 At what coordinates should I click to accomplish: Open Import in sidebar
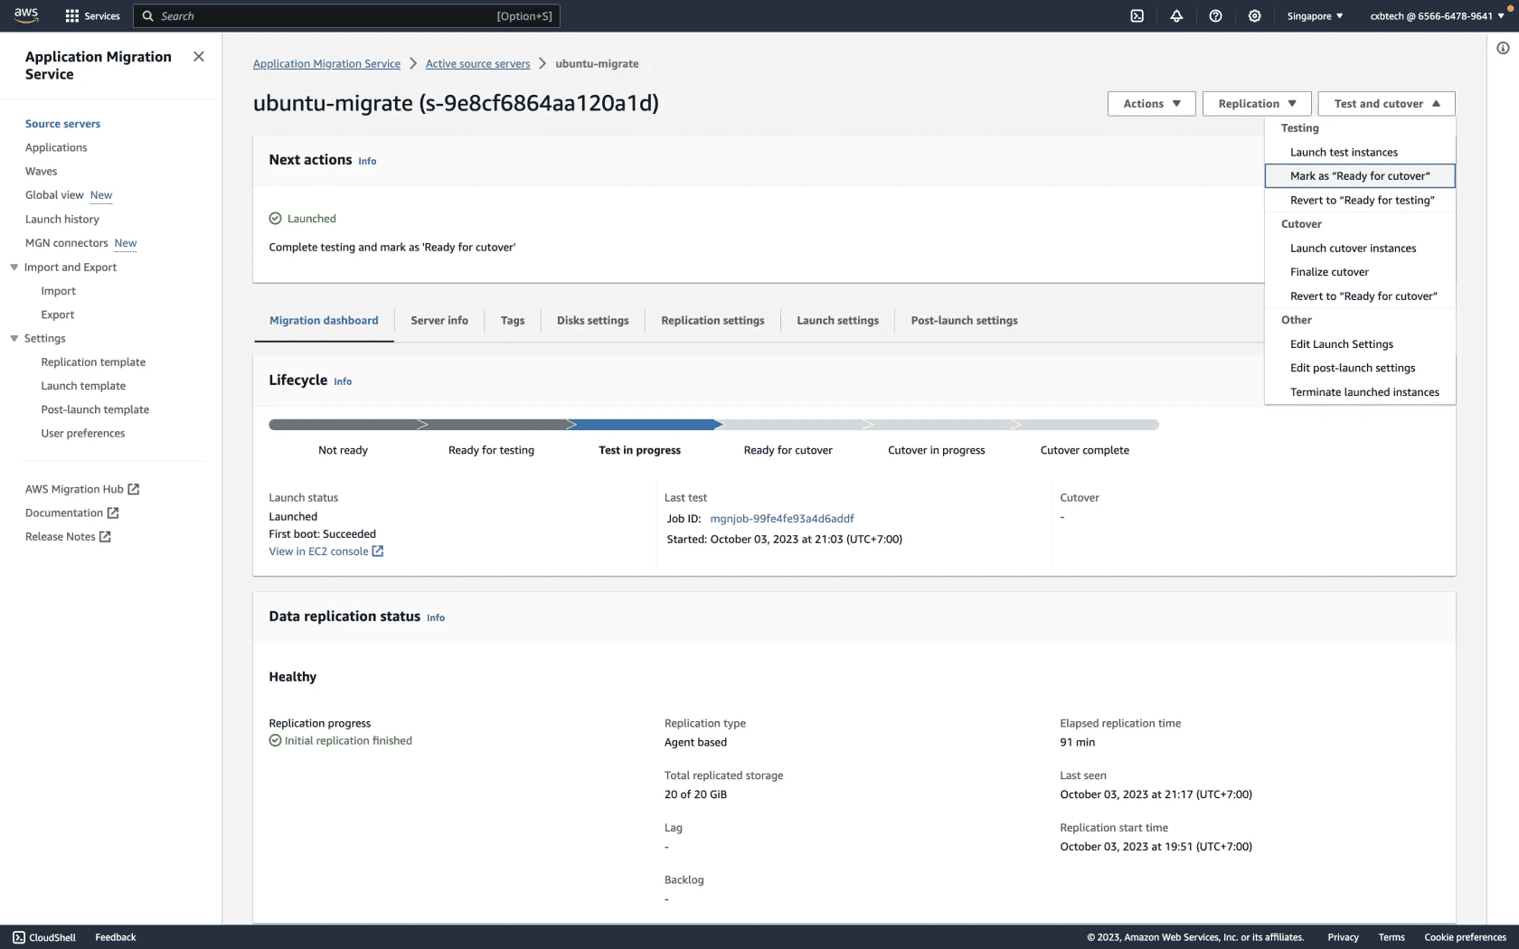[58, 291]
